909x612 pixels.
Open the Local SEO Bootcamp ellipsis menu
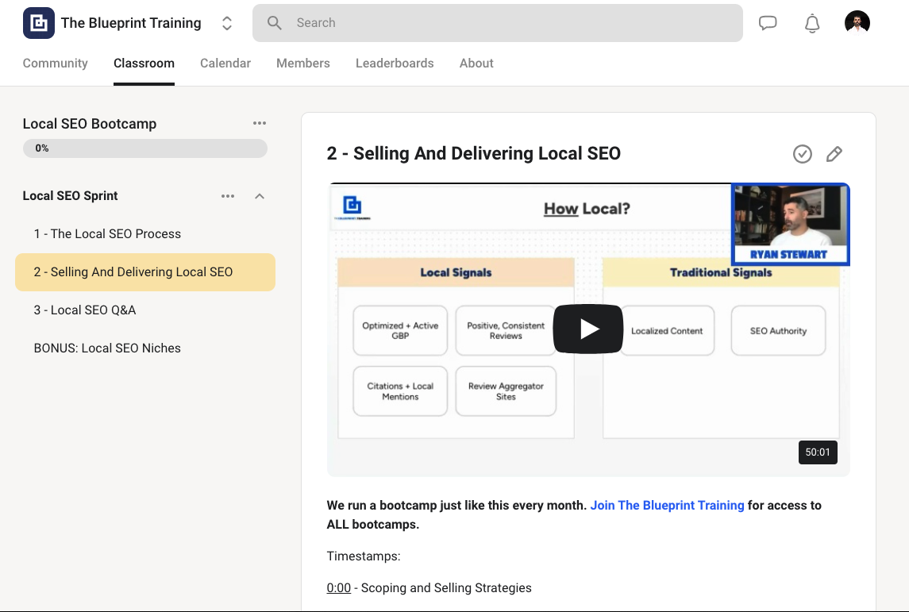[x=260, y=123]
